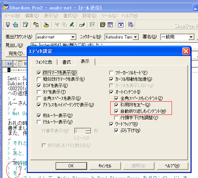Screen dimensions: 198x178
Task: Close the エディタ設定 dialog
Action: pos(186,51)
